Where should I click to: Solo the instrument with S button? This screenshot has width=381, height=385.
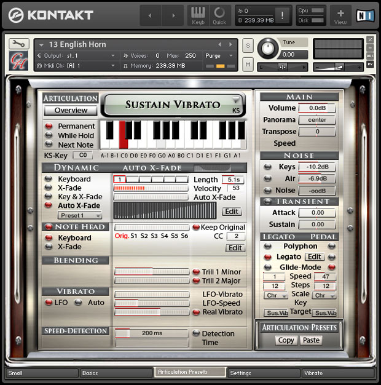coord(247,46)
